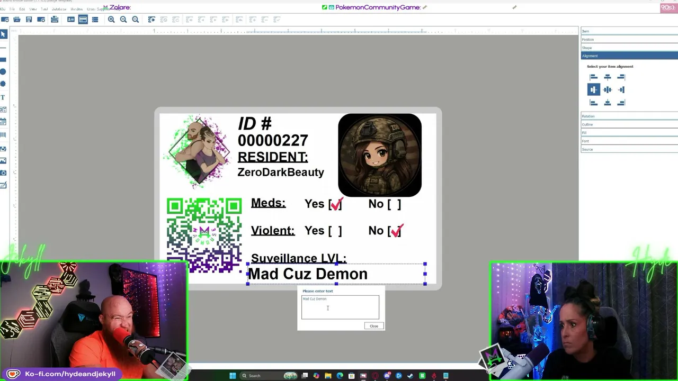Select the soldier avatar image on badge
This screenshot has height=381, width=678.
(380, 155)
